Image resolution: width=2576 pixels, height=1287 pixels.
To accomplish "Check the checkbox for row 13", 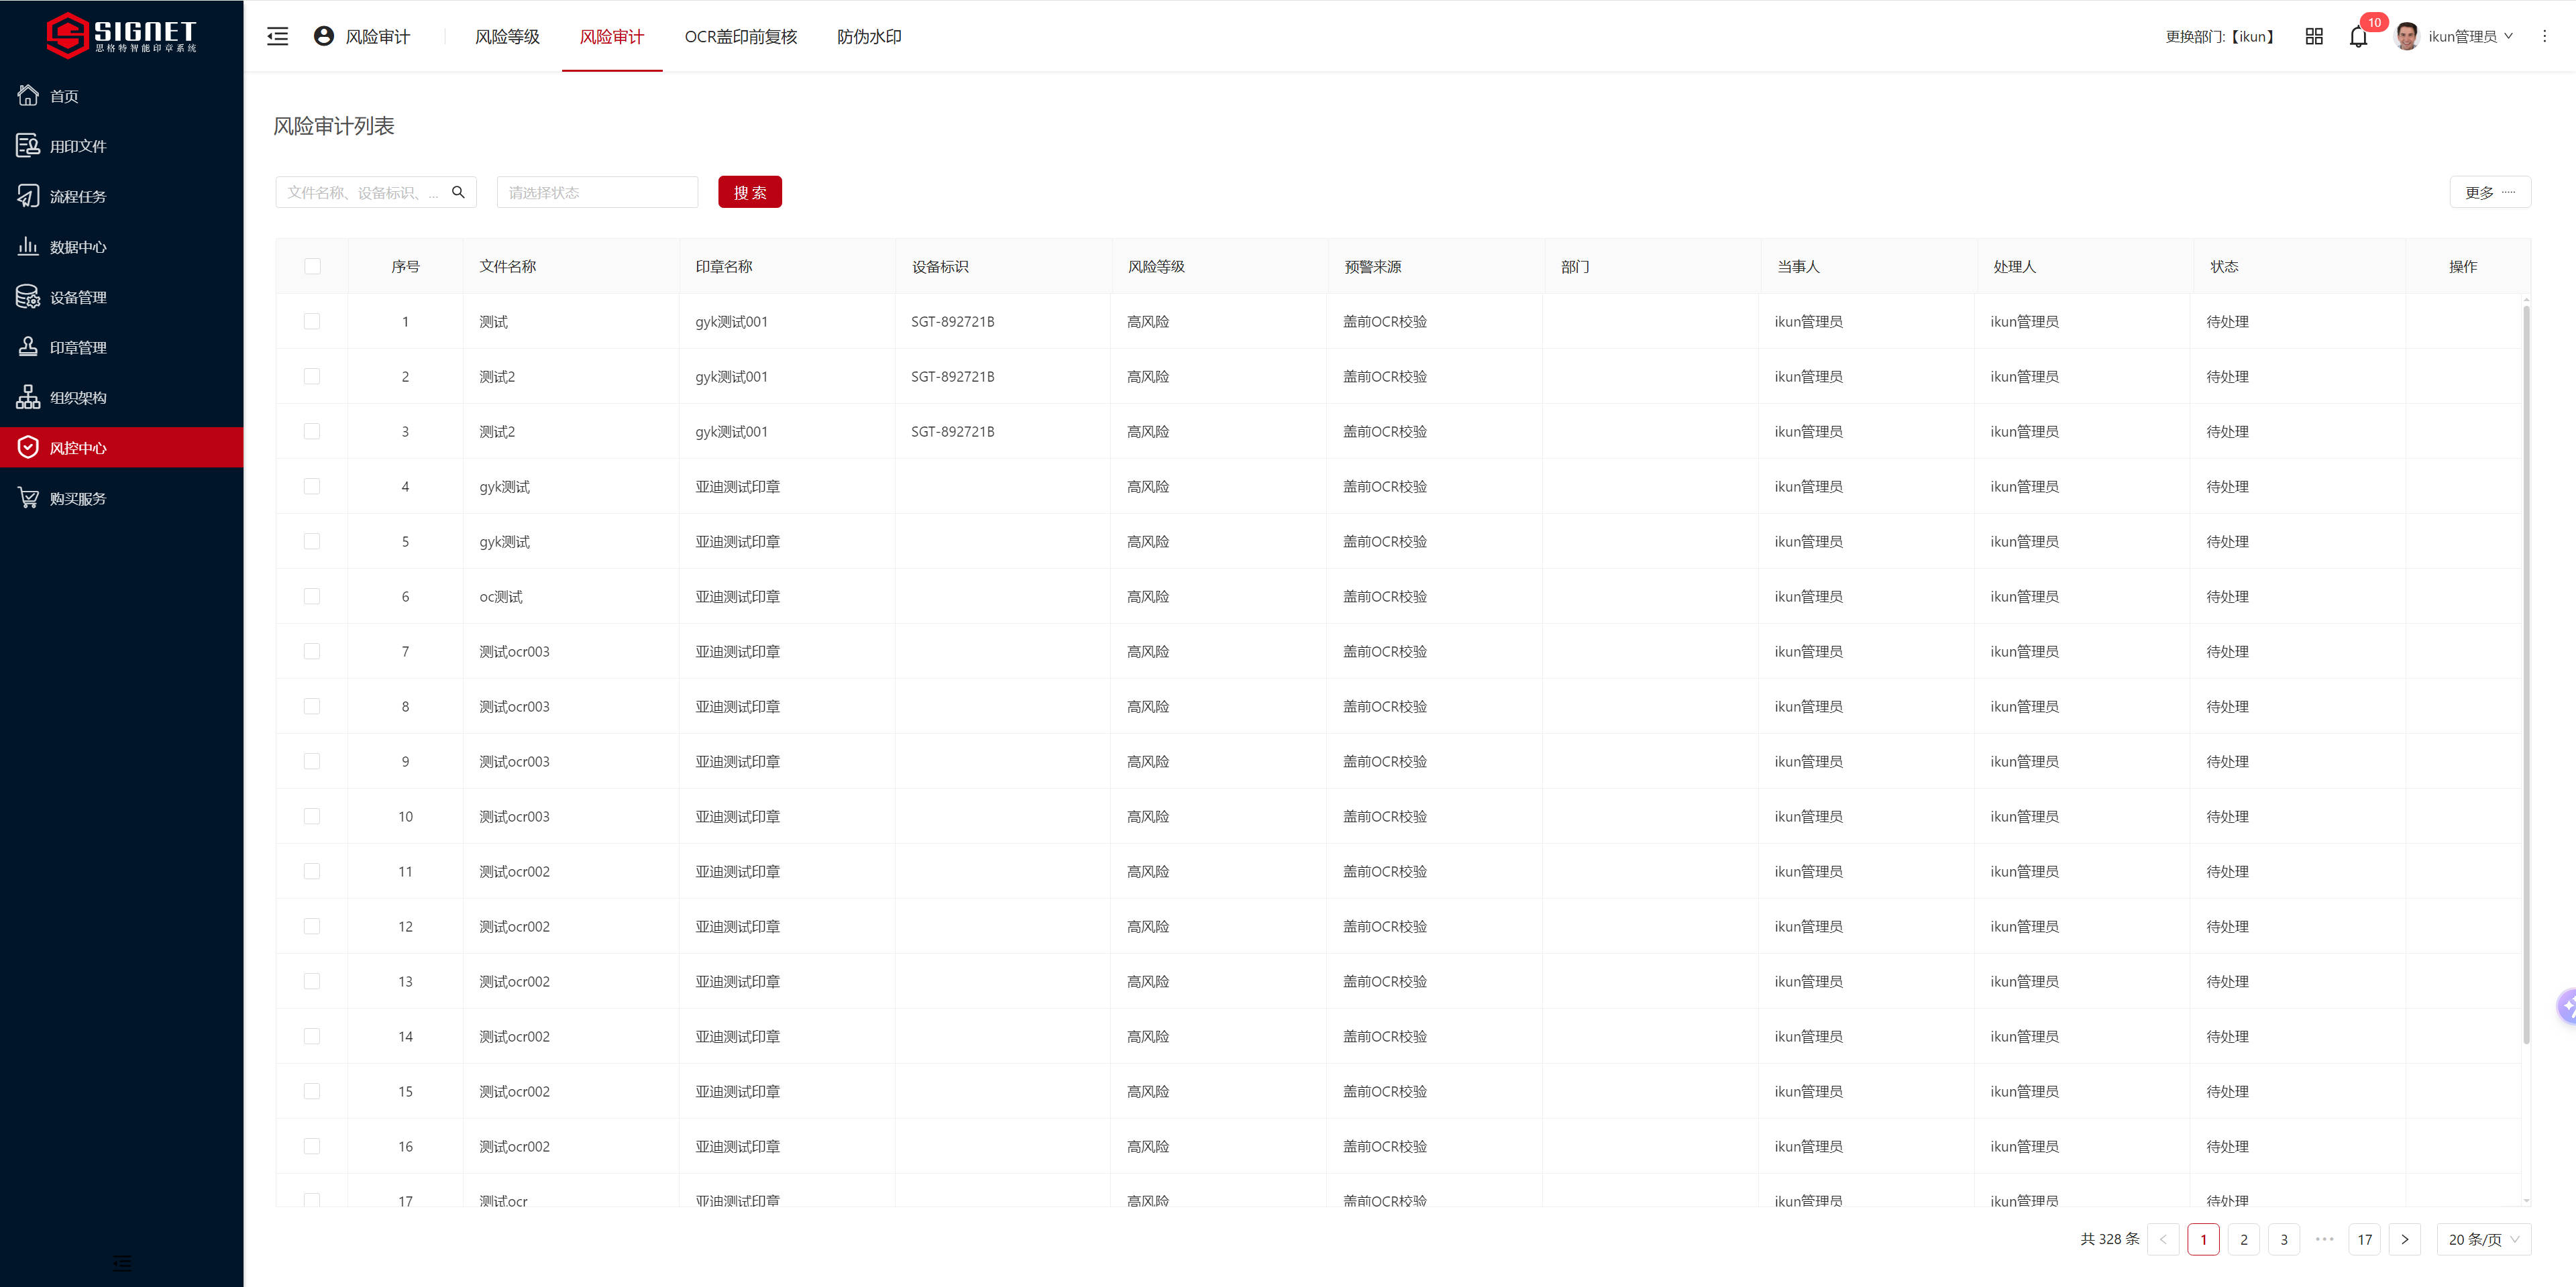I will click(312, 981).
